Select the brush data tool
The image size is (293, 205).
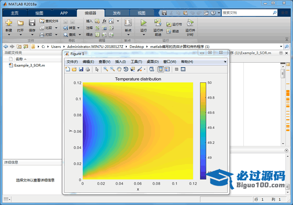pos(139,69)
